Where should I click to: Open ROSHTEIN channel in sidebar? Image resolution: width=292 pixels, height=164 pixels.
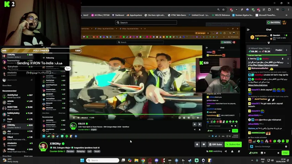coord(18,108)
